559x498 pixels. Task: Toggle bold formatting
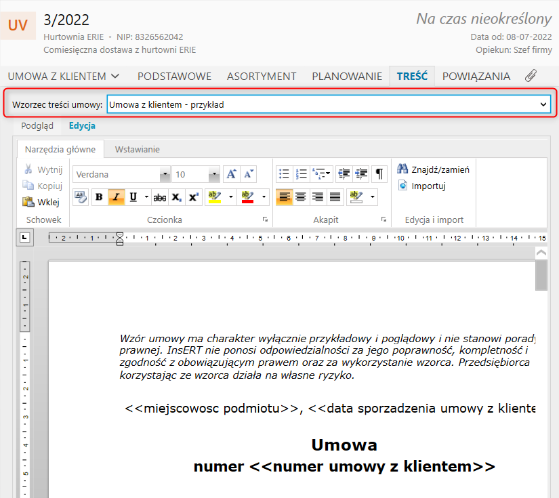coord(99,197)
